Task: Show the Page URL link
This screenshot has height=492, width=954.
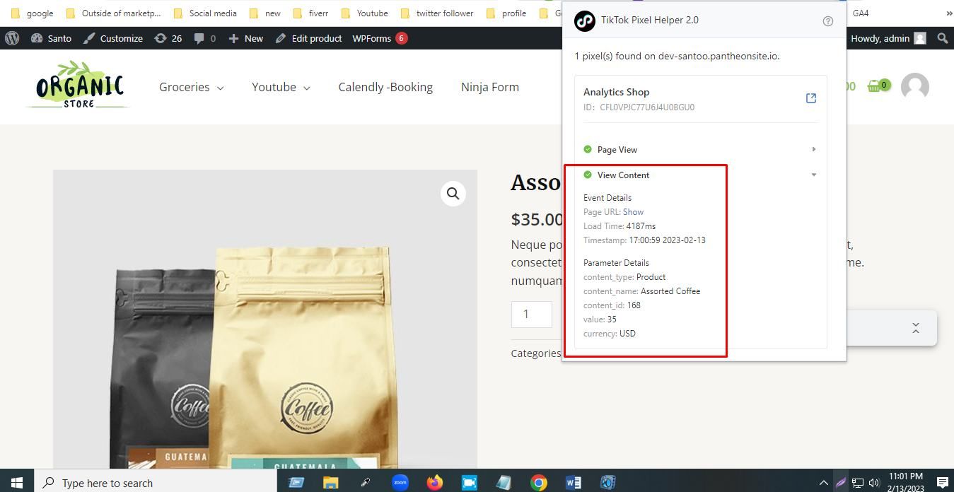Action: 633,212
